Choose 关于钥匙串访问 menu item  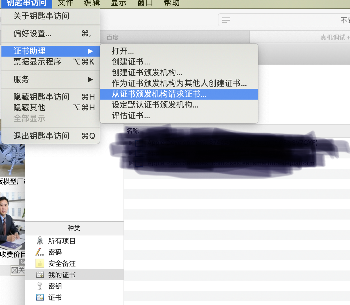pyautogui.click(x=51, y=16)
